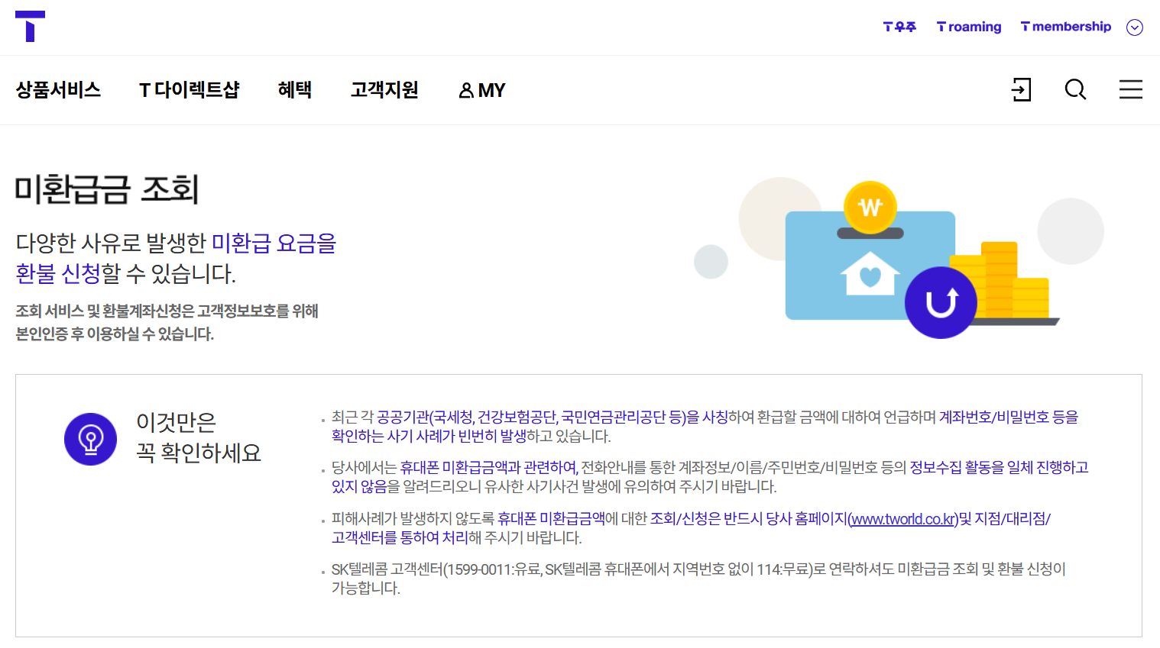Open the MY menu with person icon
1160x648 pixels.
tap(482, 90)
